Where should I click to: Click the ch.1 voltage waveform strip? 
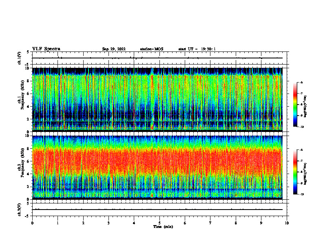point(159,58)
